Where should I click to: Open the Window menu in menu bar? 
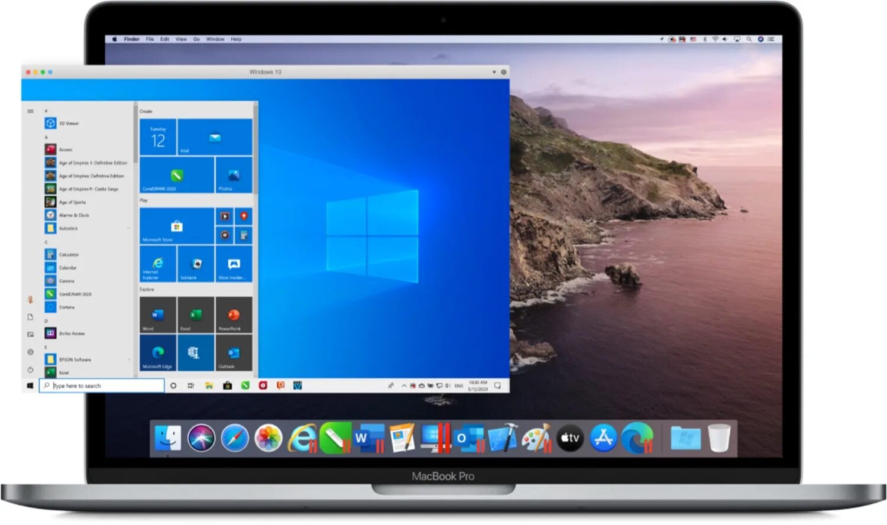point(215,39)
